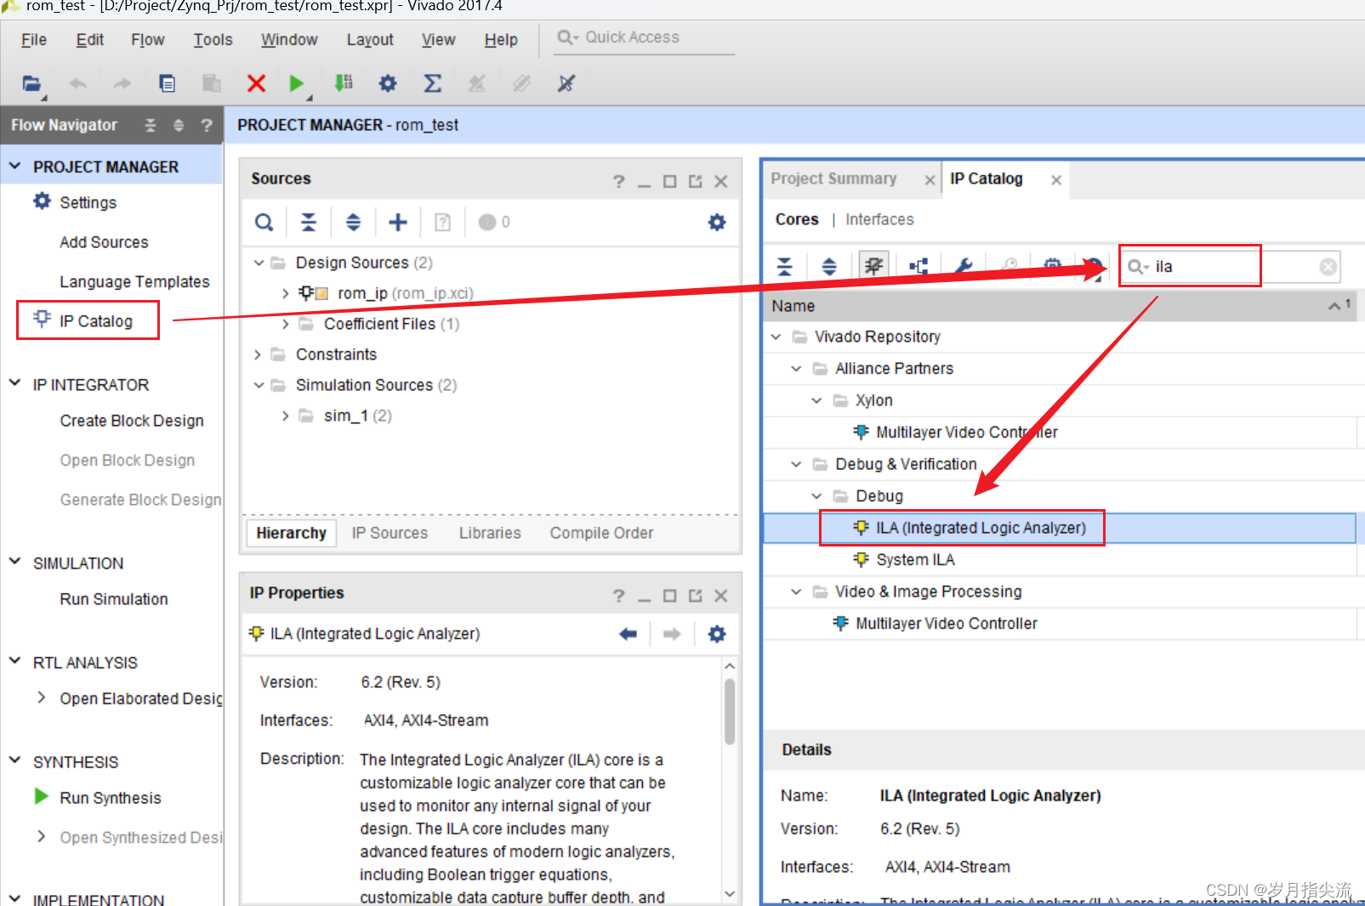Collapse all in Sources panel toolbar
The height and width of the screenshot is (906, 1365).
pos(309,223)
